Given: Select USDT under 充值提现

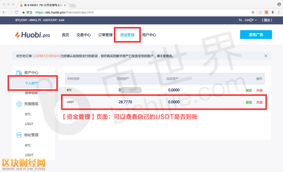Looking at the screenshot, I should pos(29,124).
